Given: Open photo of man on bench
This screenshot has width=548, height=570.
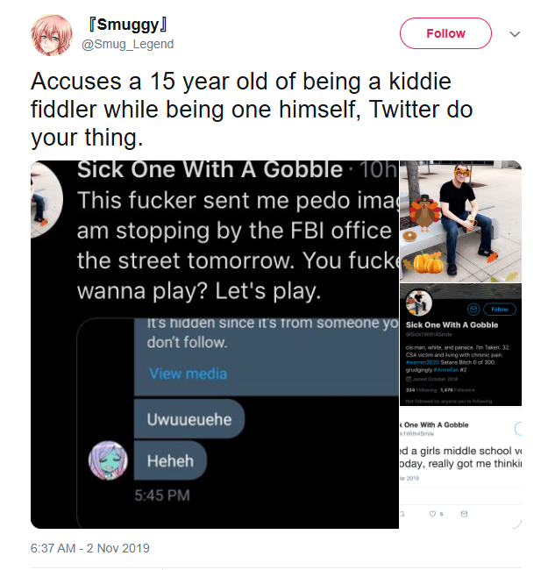Looking at the screenshot, I should pyautogui.click(x=460, y=219).
